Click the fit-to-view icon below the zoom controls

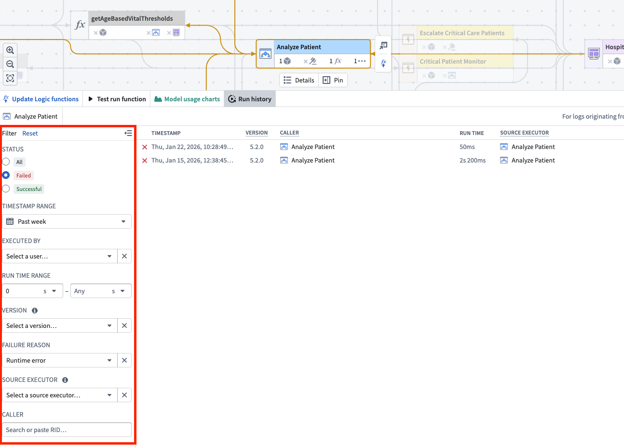[x=10, y=78]
